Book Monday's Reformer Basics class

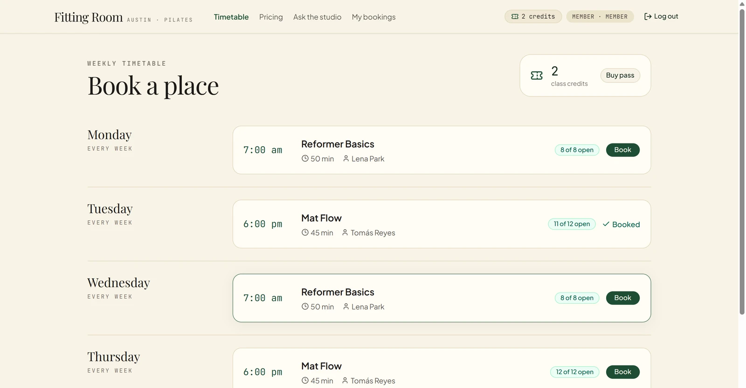(x=623, y=150)
